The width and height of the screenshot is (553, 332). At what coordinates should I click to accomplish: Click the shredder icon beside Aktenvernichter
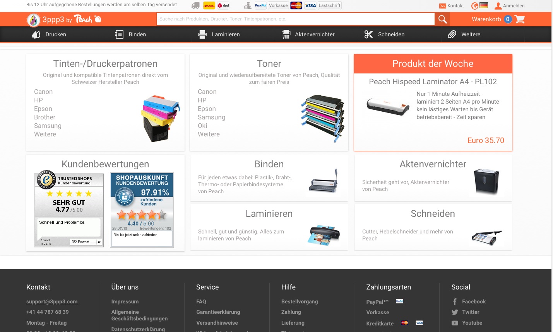pos(286,34)
